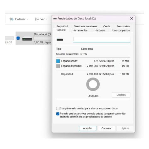Select the Personalizar tab

point(123,26)
